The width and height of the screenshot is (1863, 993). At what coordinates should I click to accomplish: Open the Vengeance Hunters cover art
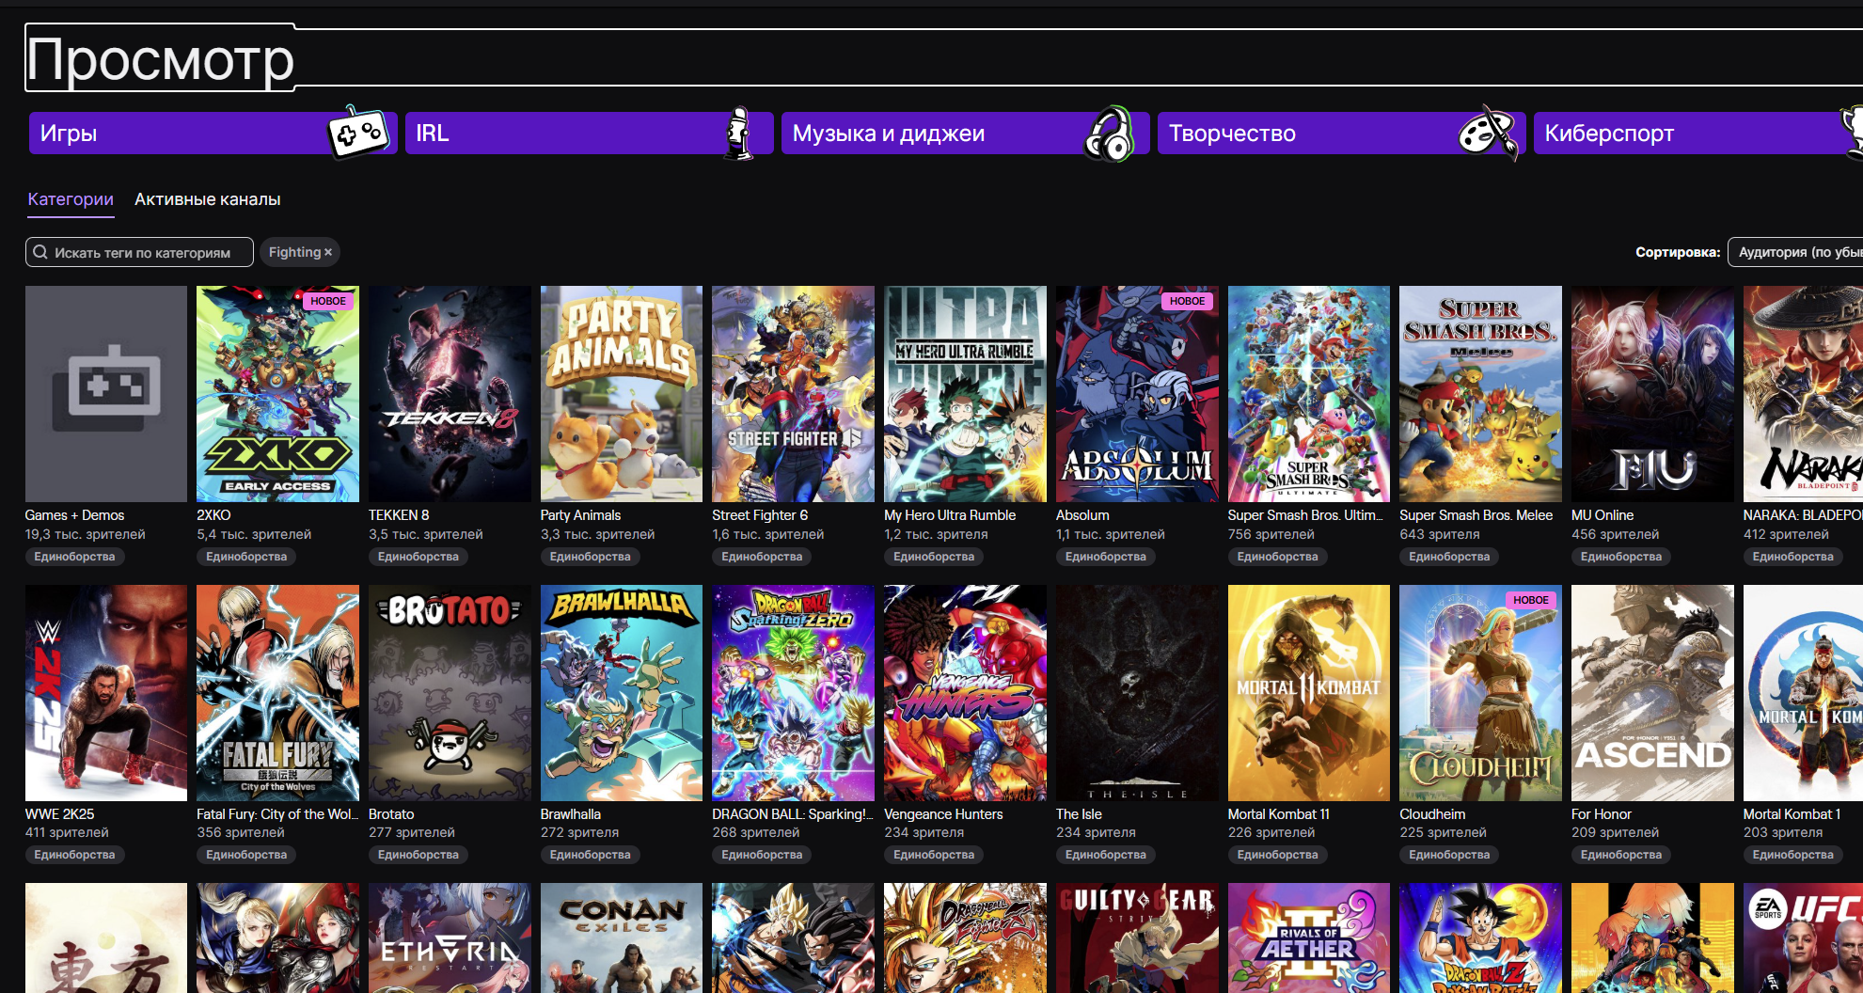tap(965, 693)
